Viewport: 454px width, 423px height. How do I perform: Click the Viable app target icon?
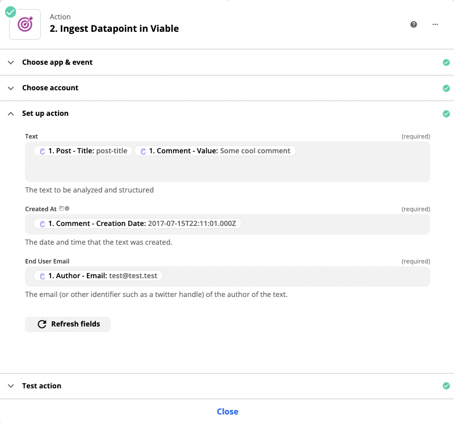pos(25,24)
